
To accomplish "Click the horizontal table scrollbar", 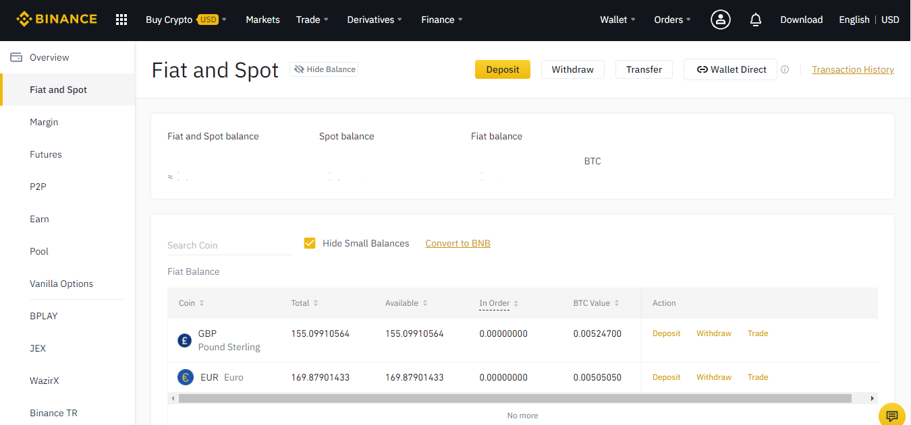I will (x=514, y=398).
